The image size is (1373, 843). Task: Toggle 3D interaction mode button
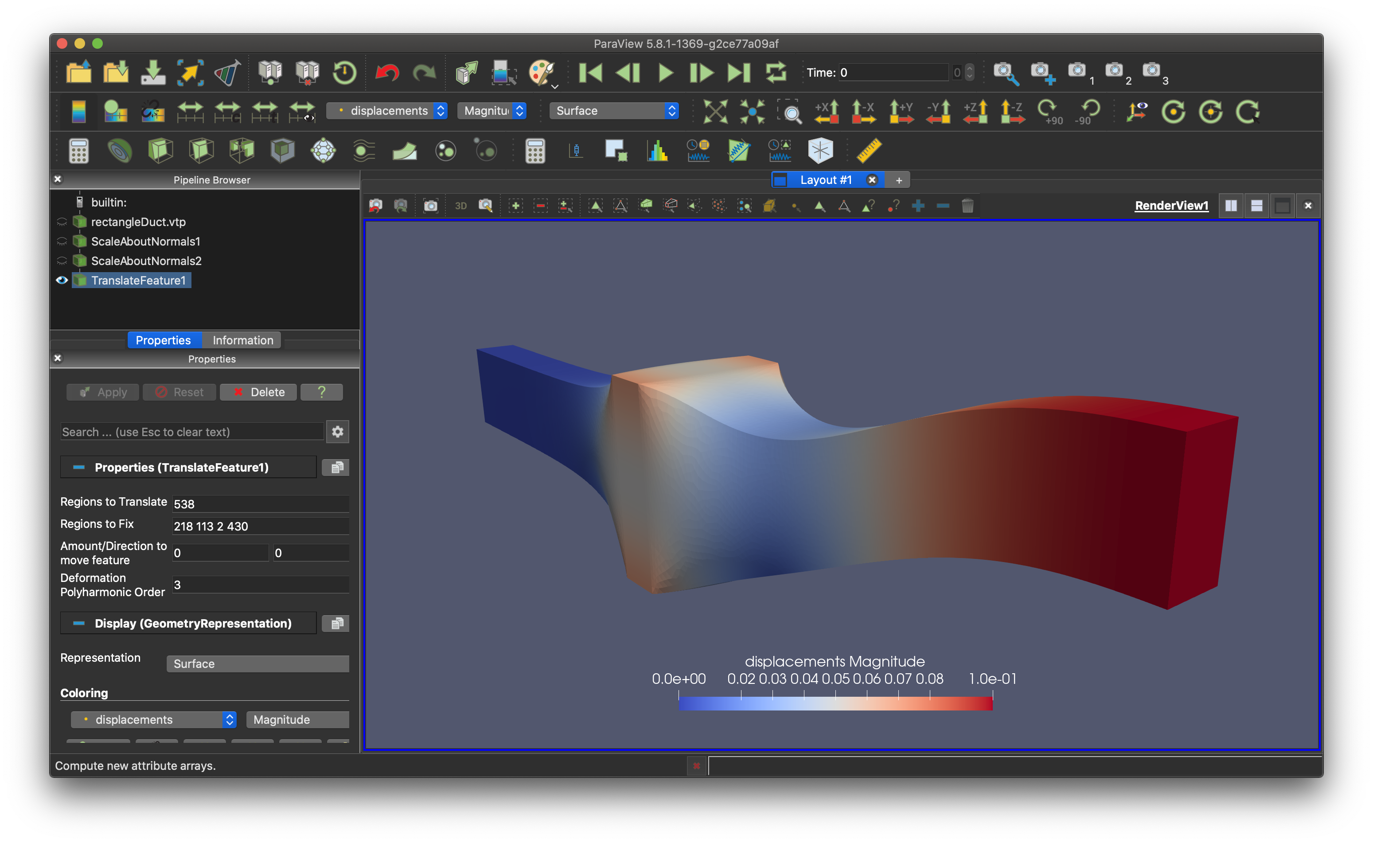(460, 206)
